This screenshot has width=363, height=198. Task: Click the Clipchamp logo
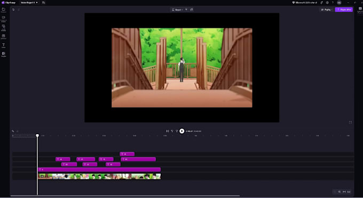(x=9, y=3)
